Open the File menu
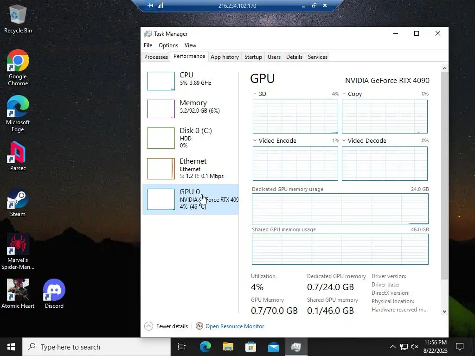The height and width of the screenshot is (356, 475). [148, 45]
